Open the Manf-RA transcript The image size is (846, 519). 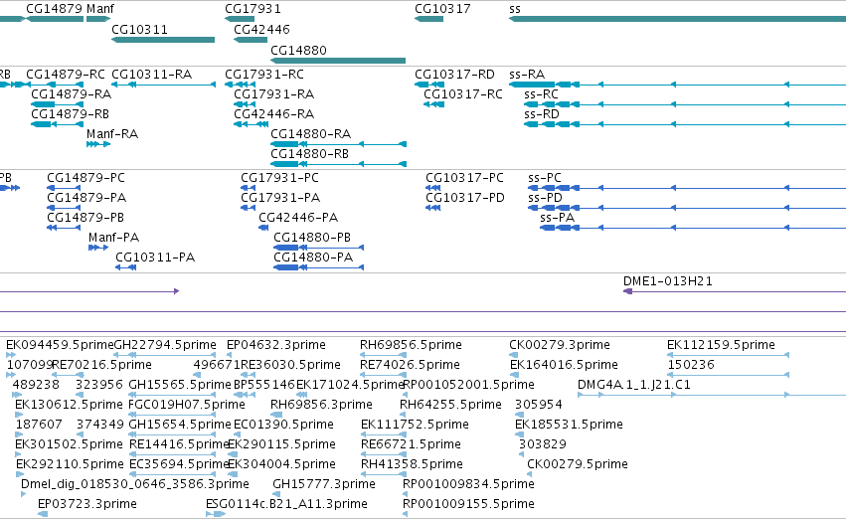(x=112, y=134)
